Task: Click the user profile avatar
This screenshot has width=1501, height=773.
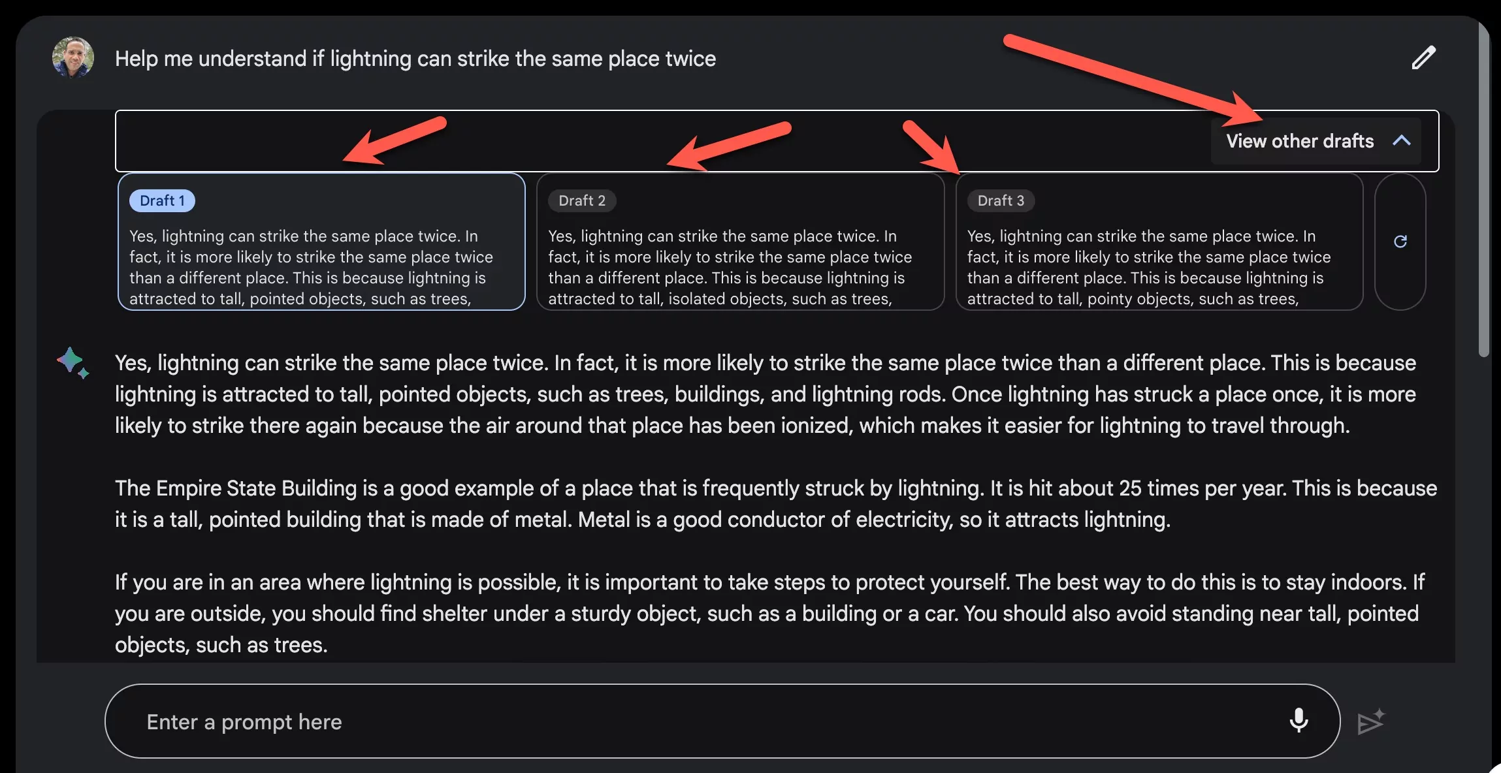Action: coord(73,57)
